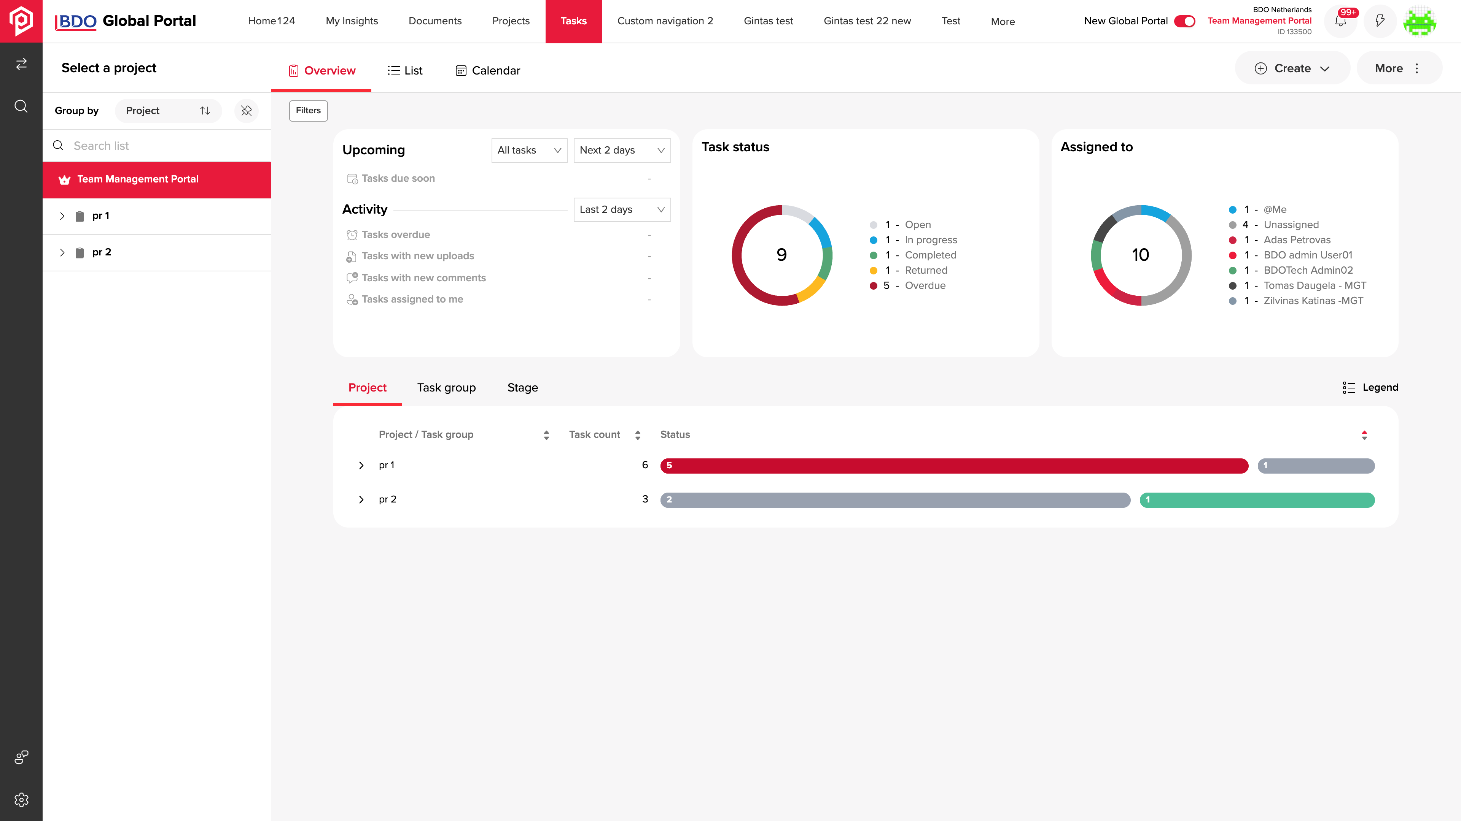
Task: Open the user roles sidebar icon
Action: click(21, 757)
